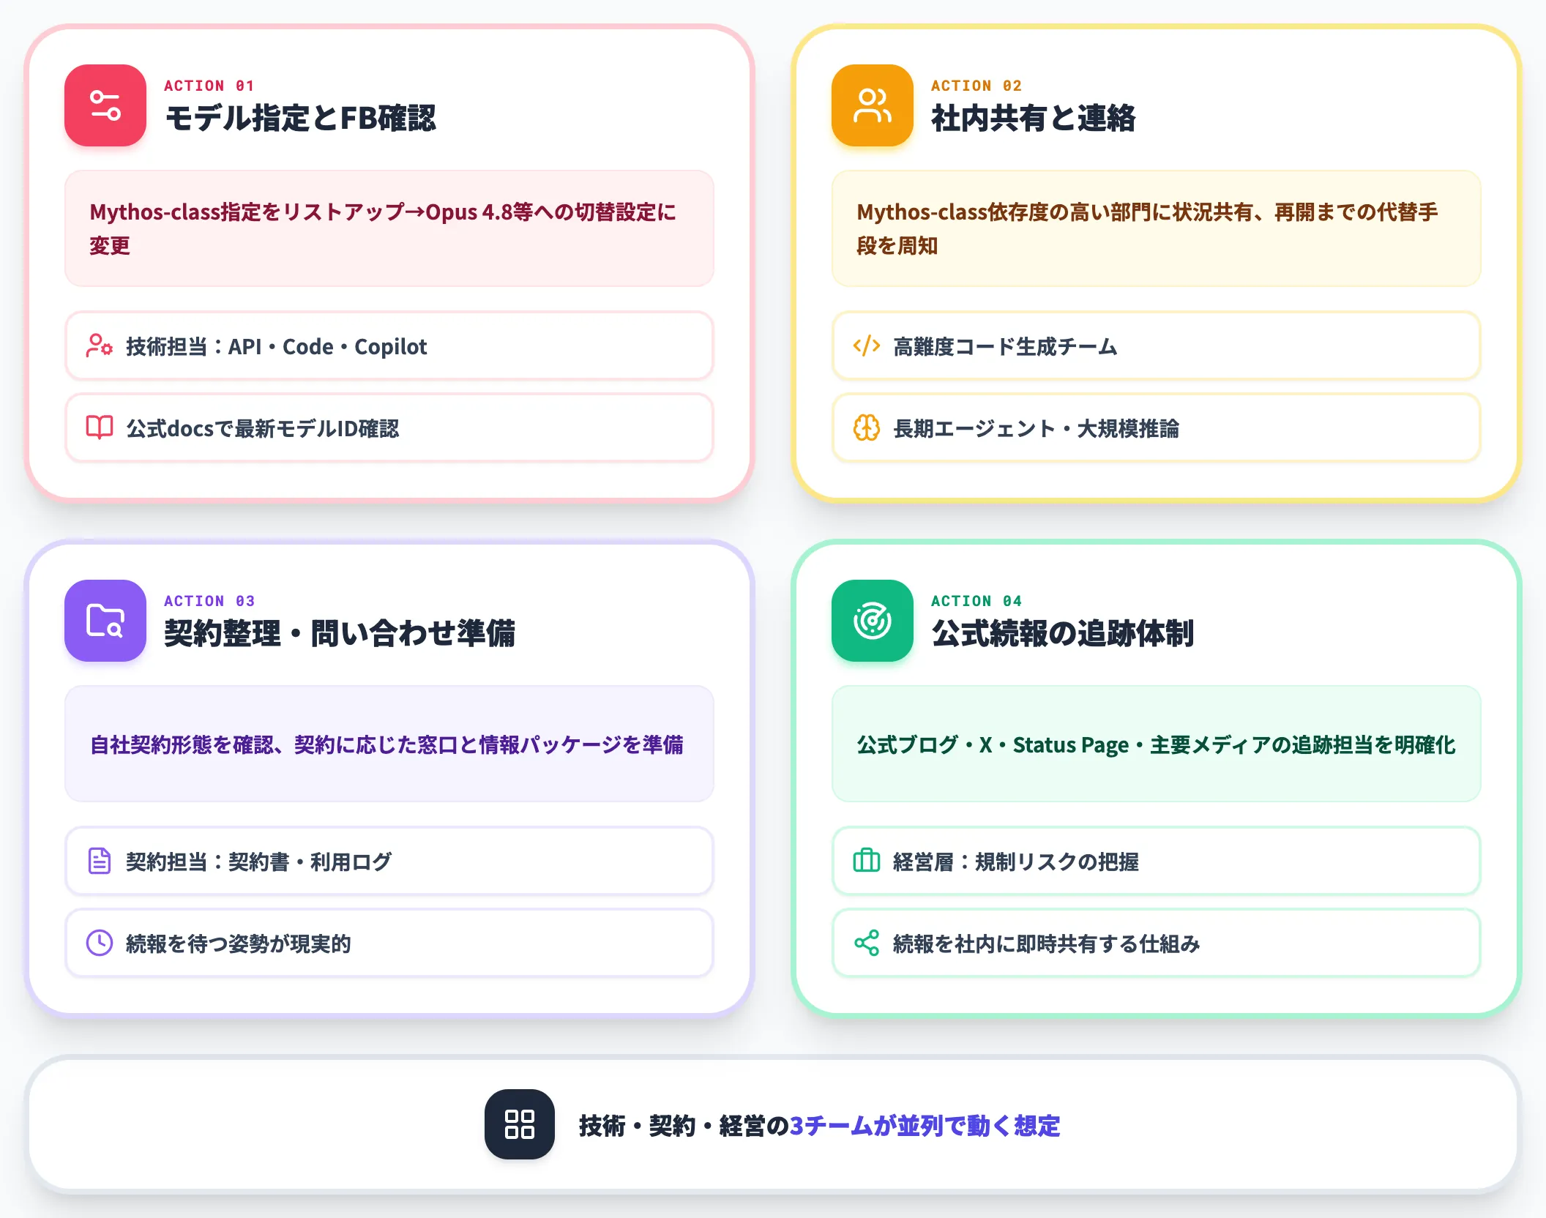Click the row 続報を待つ姿勢が現実的
1546x1218 pixels.
click(x=389, y=943)
